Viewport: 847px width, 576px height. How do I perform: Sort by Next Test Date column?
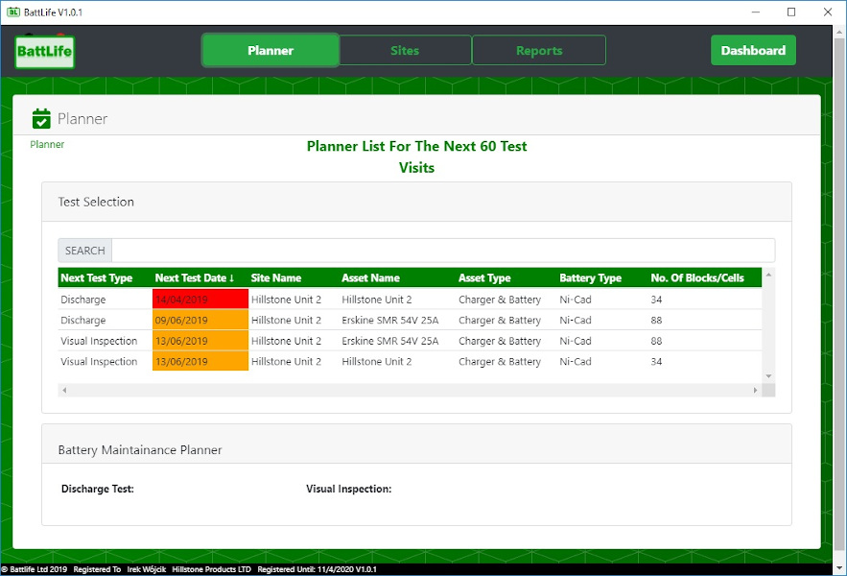pyautogui.click(x=195, y=278)
